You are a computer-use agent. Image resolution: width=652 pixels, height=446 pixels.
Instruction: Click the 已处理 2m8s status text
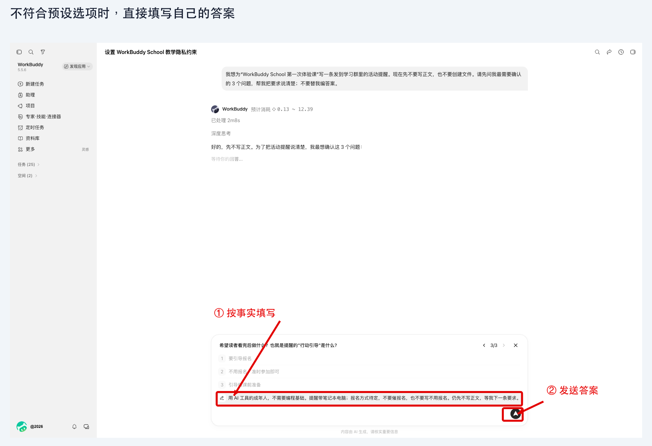(226, 120)
